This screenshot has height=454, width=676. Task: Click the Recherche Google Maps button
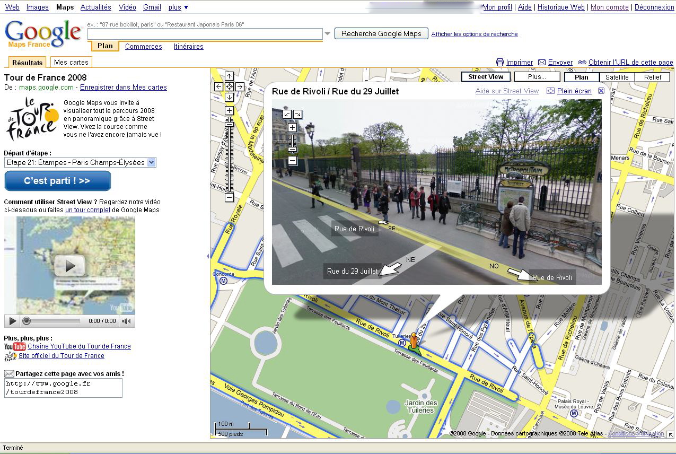[381, 33]
